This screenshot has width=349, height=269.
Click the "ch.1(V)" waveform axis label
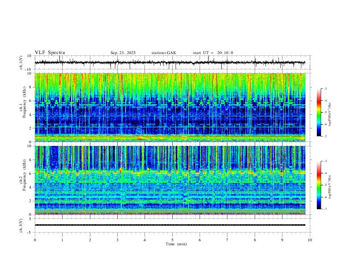tap(21, 62)
